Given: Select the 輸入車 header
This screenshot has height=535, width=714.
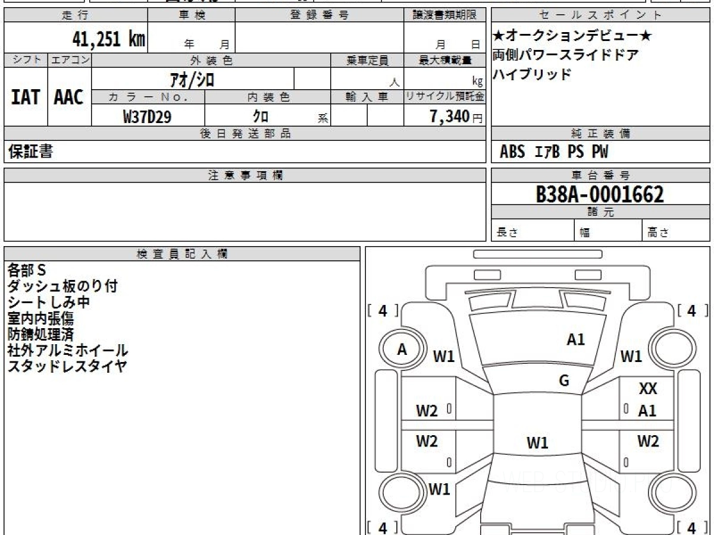Looking at the screenshot, I should (367, 97).
